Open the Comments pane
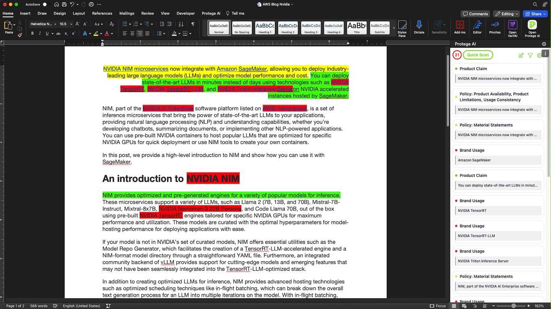The width and height of the screenshot is (551, 309). 476,14
